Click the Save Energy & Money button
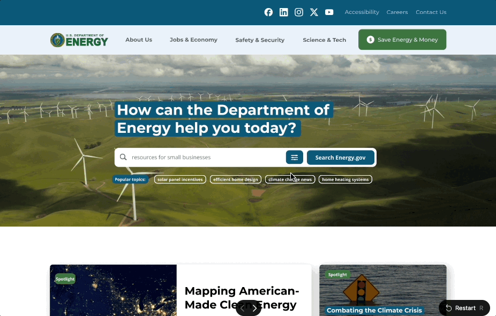This screenshot has width=496, height=316. coord(402,40)
